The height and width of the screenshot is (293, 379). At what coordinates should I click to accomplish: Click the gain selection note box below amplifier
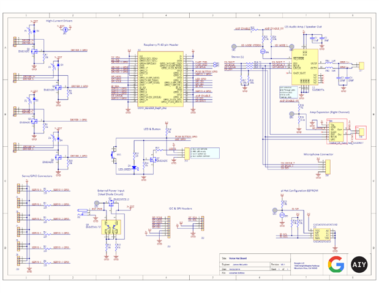click(288, 92)
